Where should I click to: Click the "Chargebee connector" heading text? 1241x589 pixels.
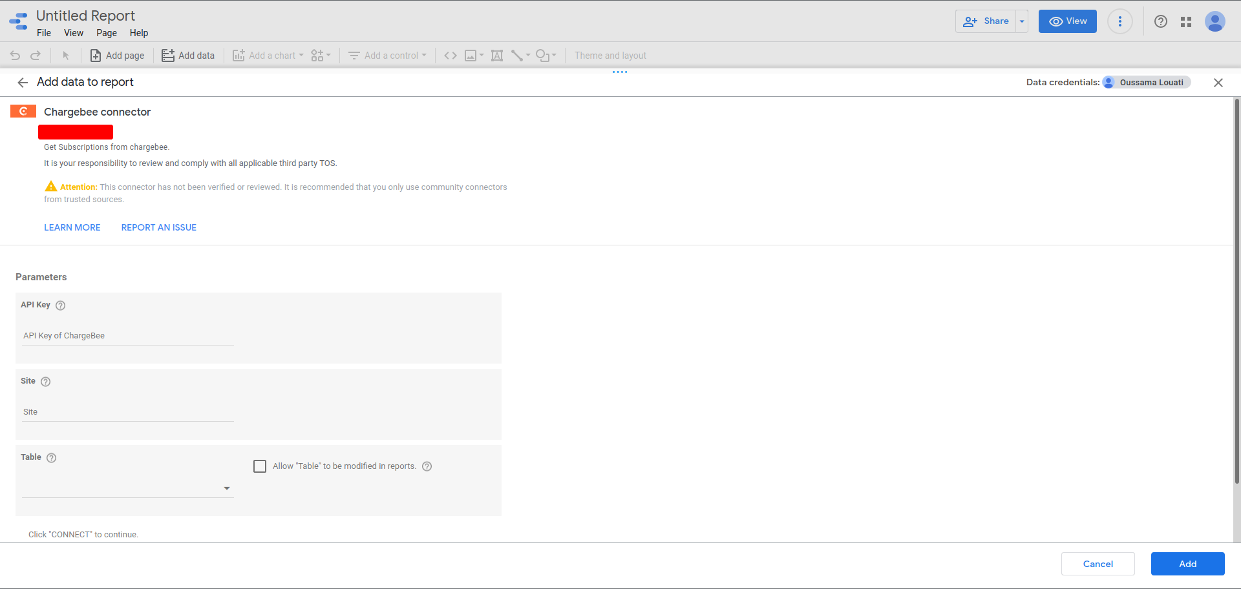click(x=97, y=112)
